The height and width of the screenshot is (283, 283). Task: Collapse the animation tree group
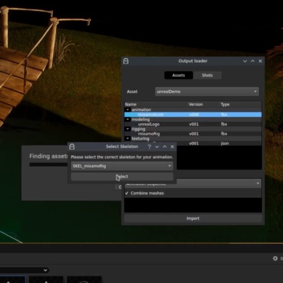(128, 110)
